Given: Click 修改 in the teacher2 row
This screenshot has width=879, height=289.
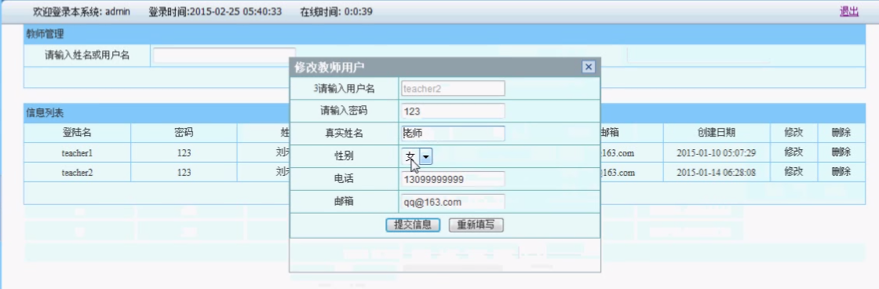Looking at the screenshot, I should [793, 172].
